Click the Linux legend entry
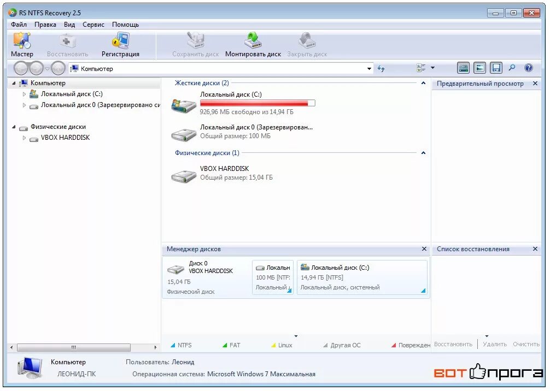 (x=282, y=345)
